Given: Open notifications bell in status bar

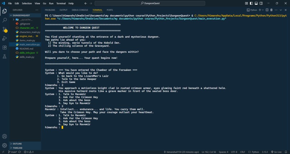Looking at the screenshot, I should [286, 152].
